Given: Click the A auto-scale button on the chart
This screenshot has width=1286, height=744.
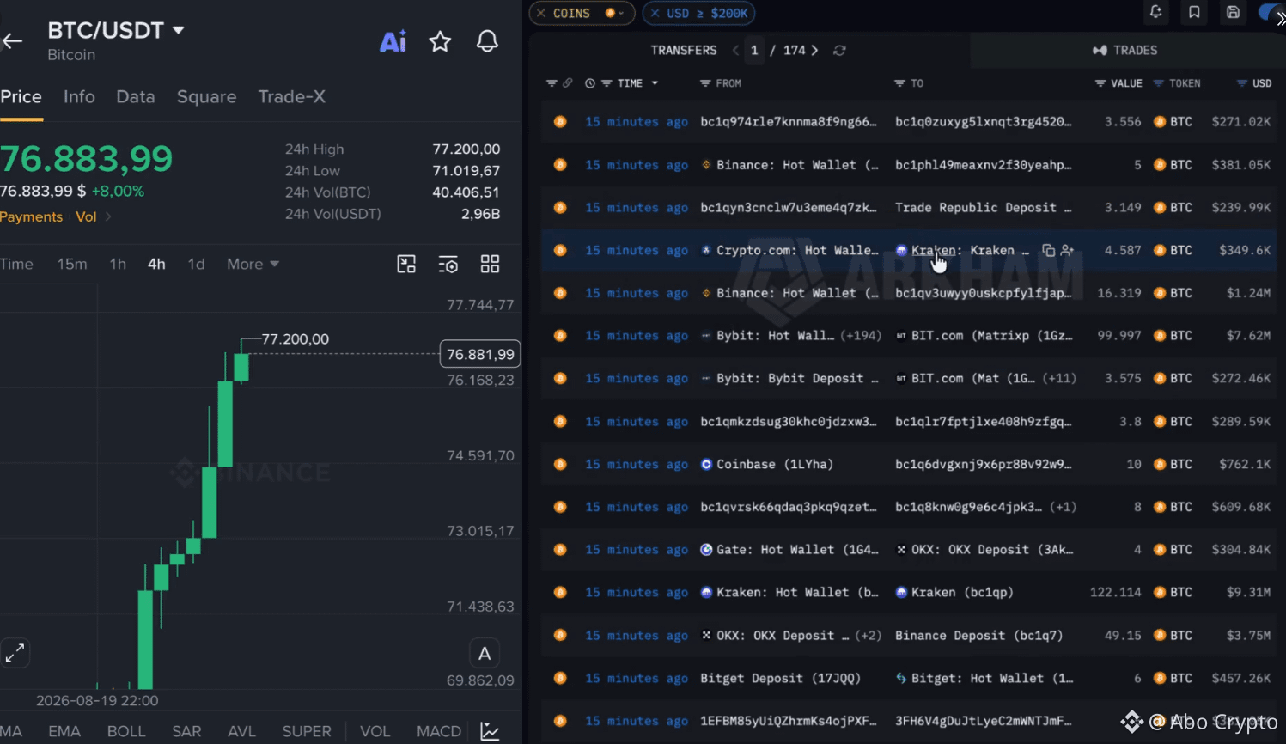Looking at the screenshot, I should click(485, 654).
